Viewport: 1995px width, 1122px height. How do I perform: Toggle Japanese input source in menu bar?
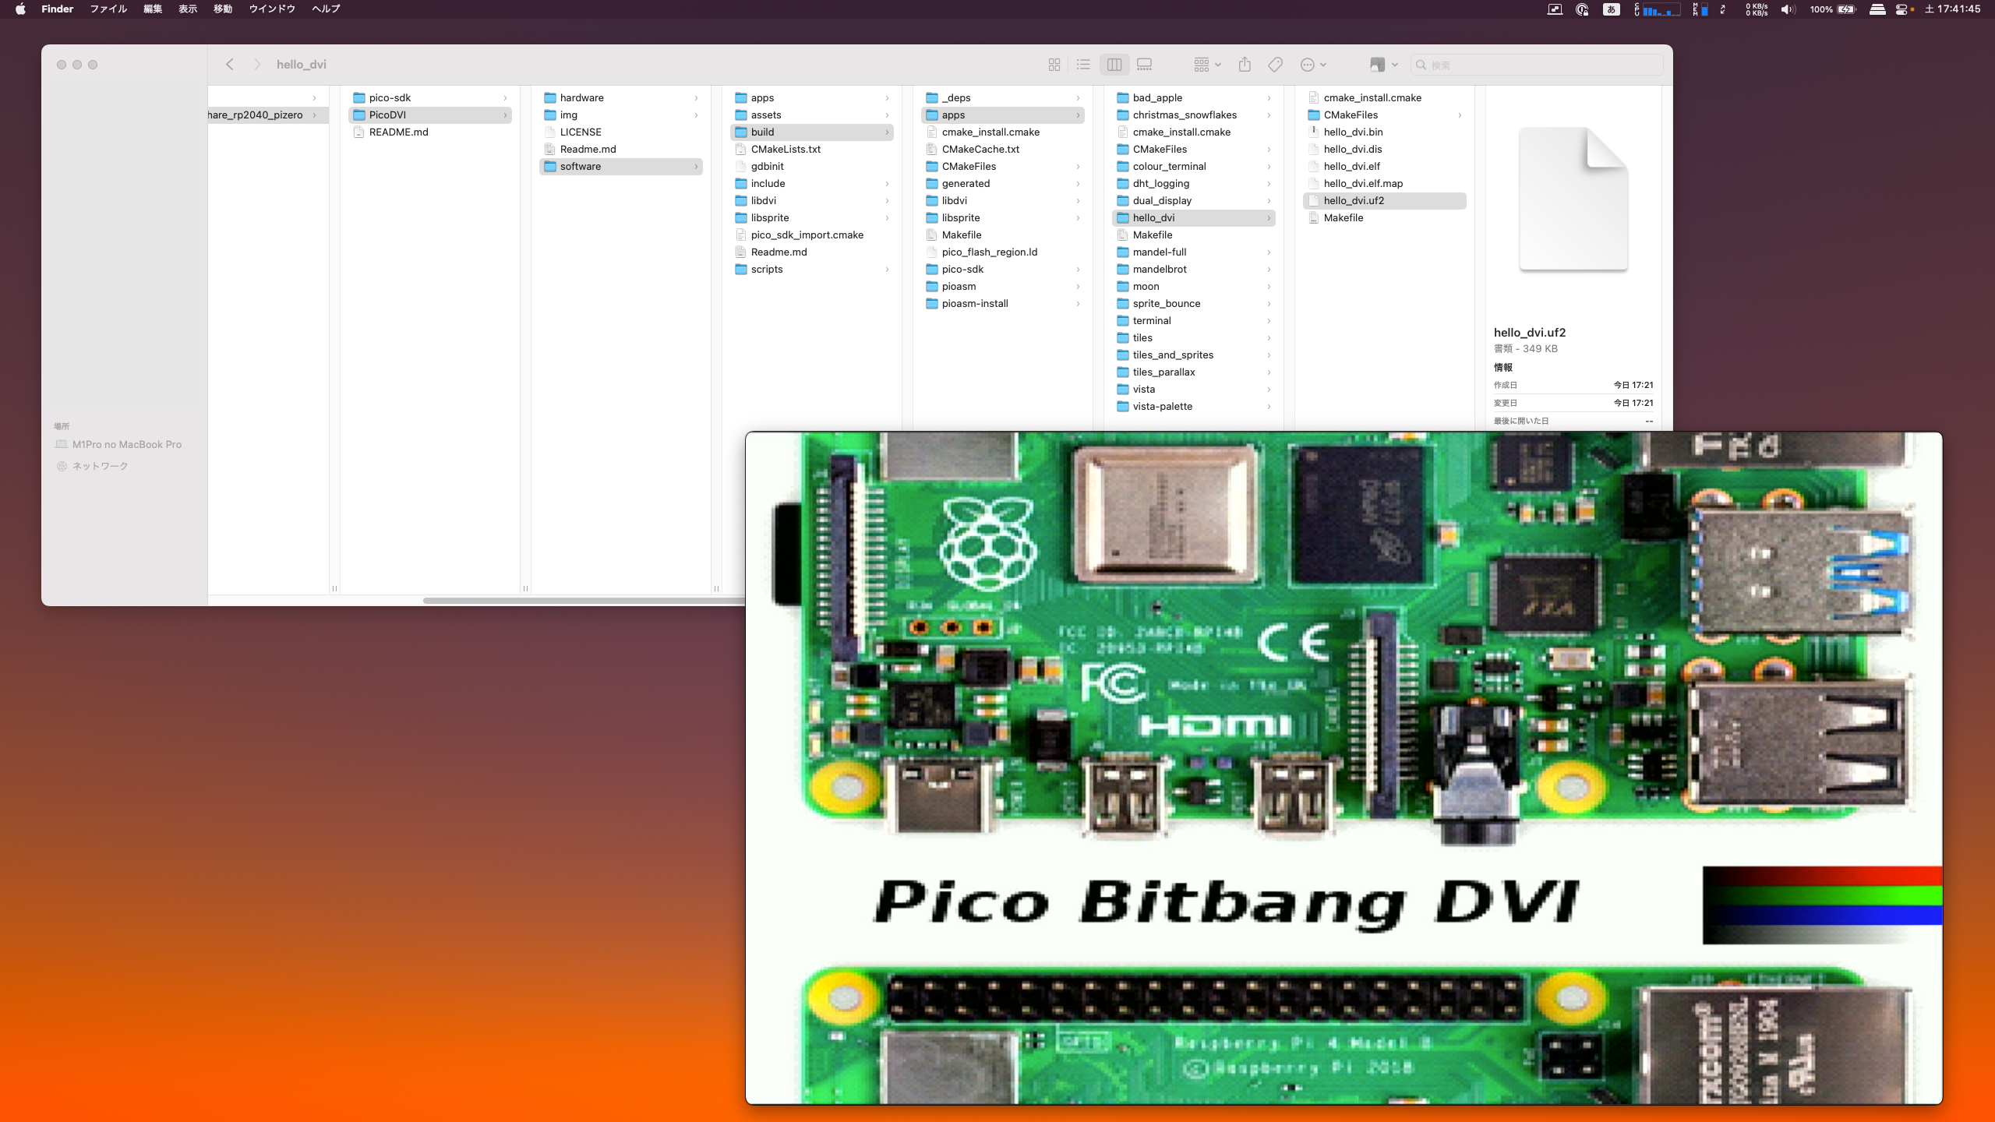[1611, 9]
